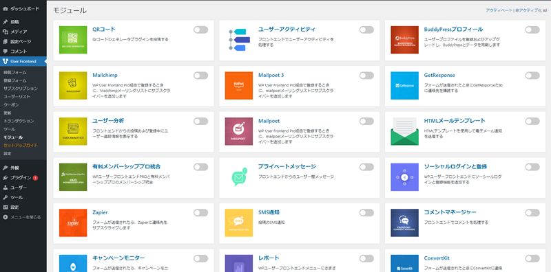Click the ConvertKit module icon
This screenshot has width=551, height=272.
[x=404, y=263]
